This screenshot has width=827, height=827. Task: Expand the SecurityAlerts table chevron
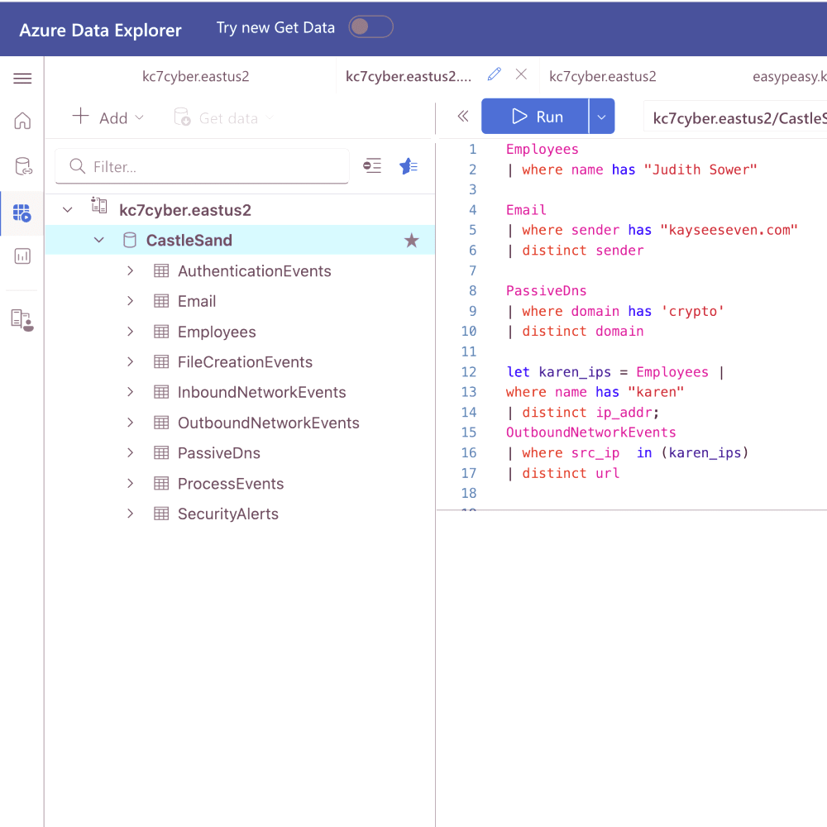pyautogui.click(x=131, y=514)
